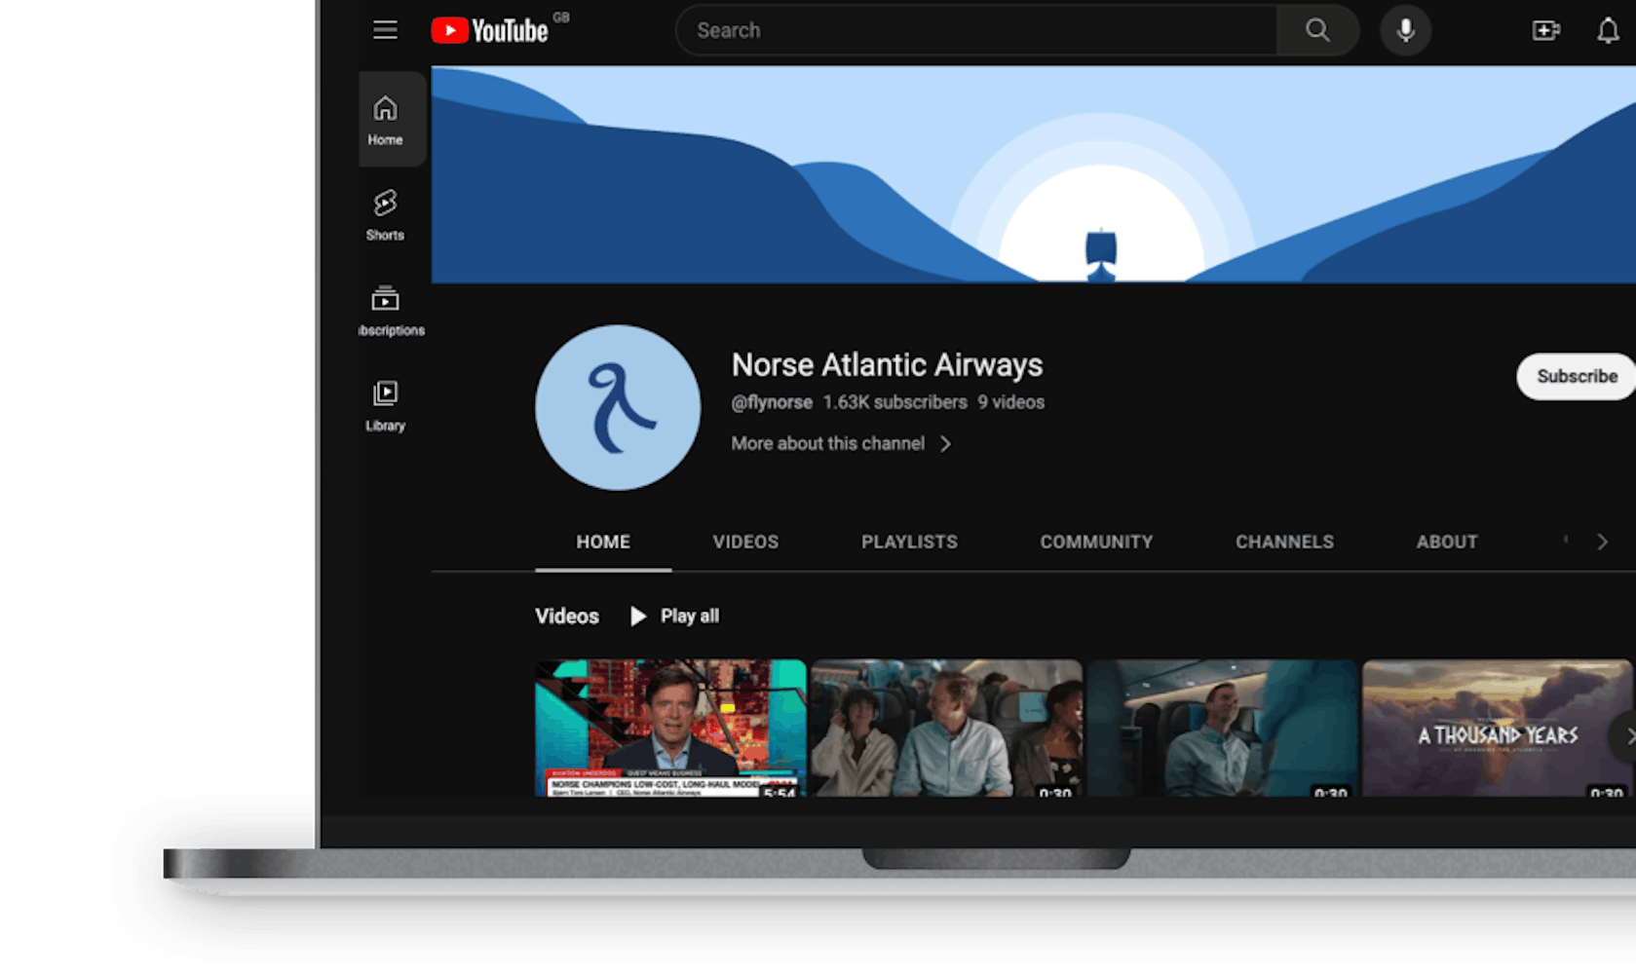This screenshot has height=974, width=1636.
Task: Expand channel info chevron arrow
Action: [x=945, y=444]
